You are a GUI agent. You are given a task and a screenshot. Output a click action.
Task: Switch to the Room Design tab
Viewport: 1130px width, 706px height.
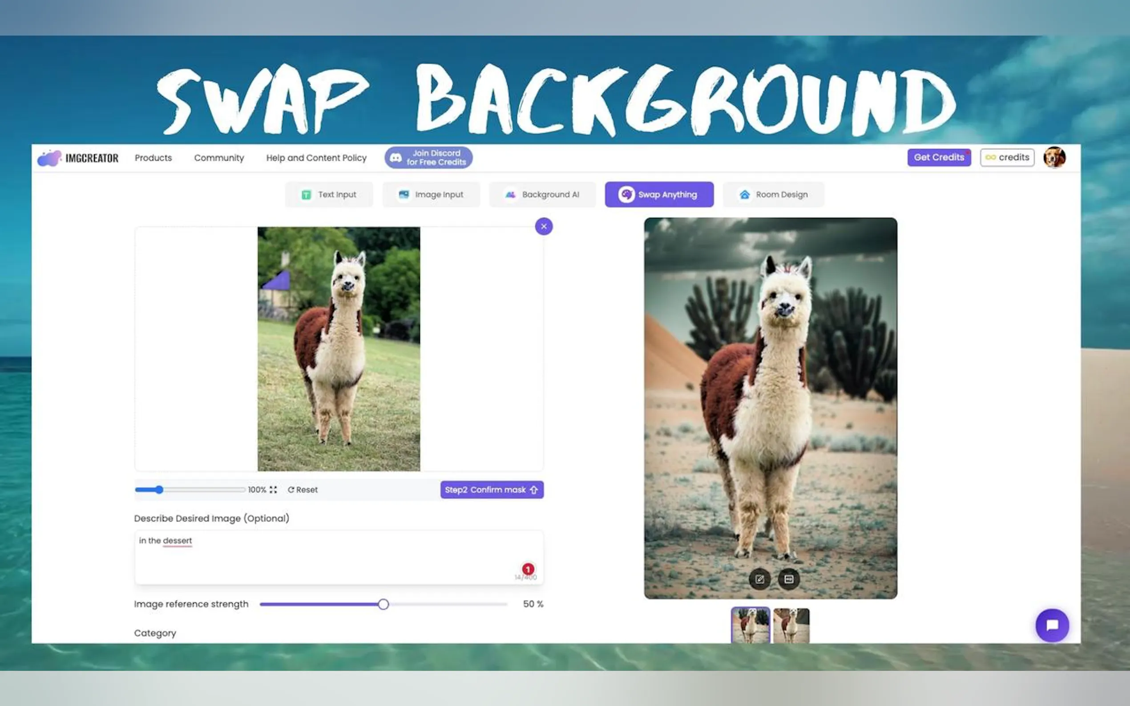[x=774, y=194]
